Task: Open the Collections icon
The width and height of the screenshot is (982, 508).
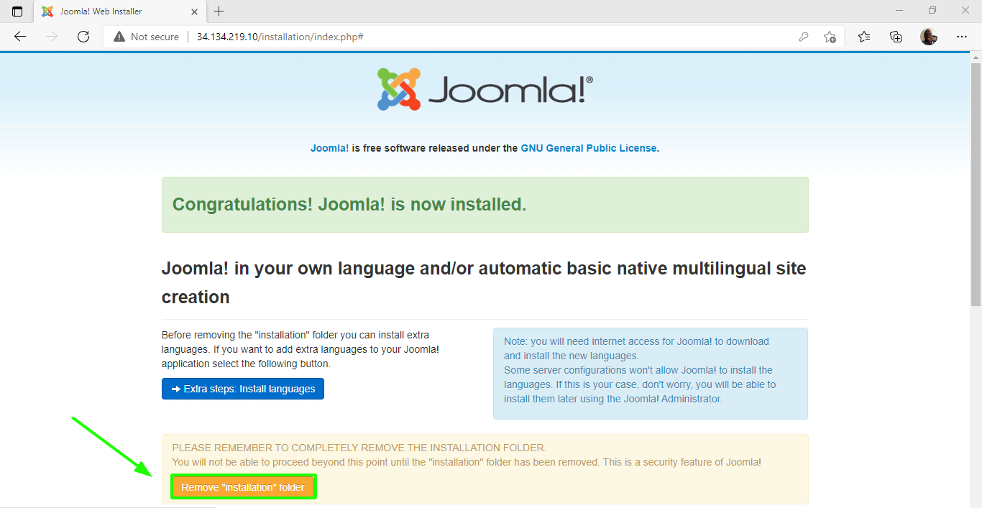Action: click(x=896, y=37)
